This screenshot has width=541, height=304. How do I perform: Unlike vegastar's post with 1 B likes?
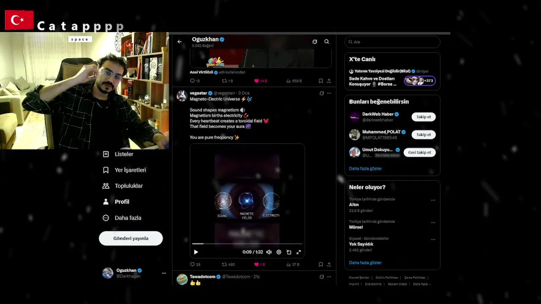coord(259,265)
